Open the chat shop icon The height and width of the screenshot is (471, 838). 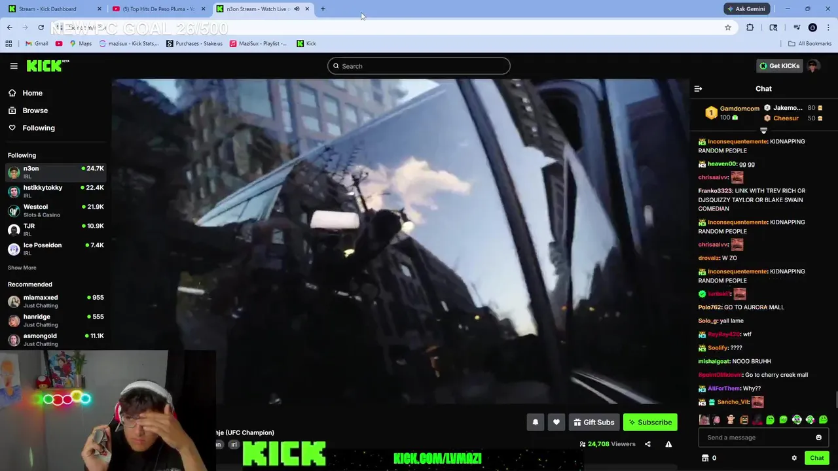pos(705,458)
